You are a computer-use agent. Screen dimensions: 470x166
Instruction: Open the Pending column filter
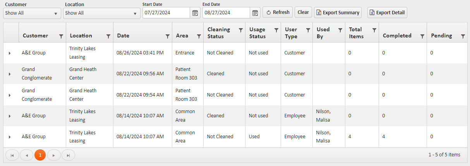(x=463, y=36)
